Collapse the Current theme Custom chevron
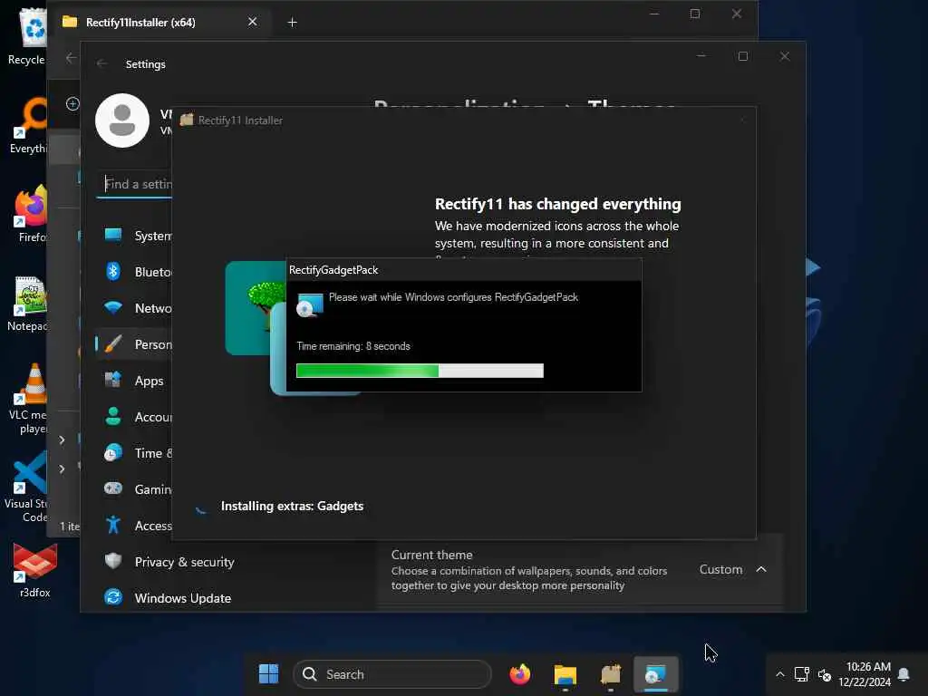Image resolution: width=928 pixels, height=696 pixels. 761,569
